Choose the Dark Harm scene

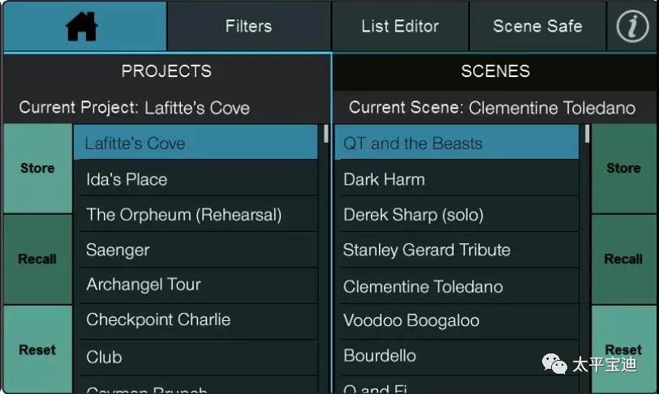(x=456, y=179)
